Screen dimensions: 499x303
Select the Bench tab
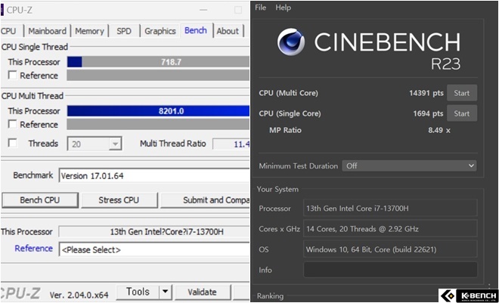196,30
